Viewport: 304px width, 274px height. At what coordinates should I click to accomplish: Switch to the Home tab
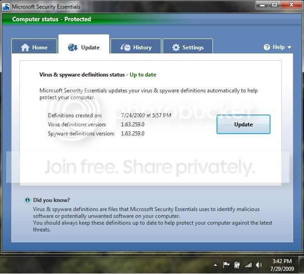point(34,46)
